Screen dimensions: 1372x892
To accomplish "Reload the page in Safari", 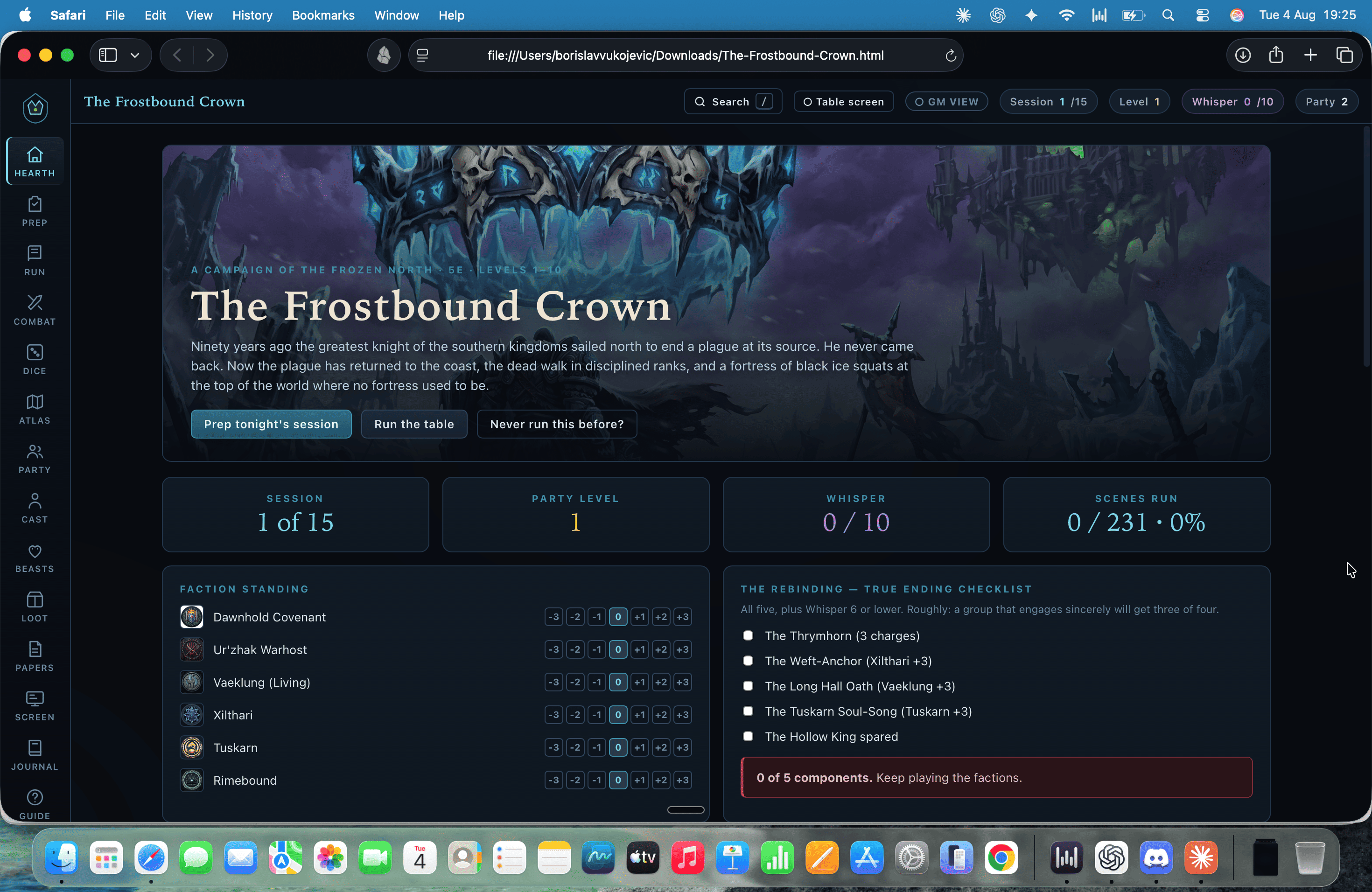I will pos(951,56).
